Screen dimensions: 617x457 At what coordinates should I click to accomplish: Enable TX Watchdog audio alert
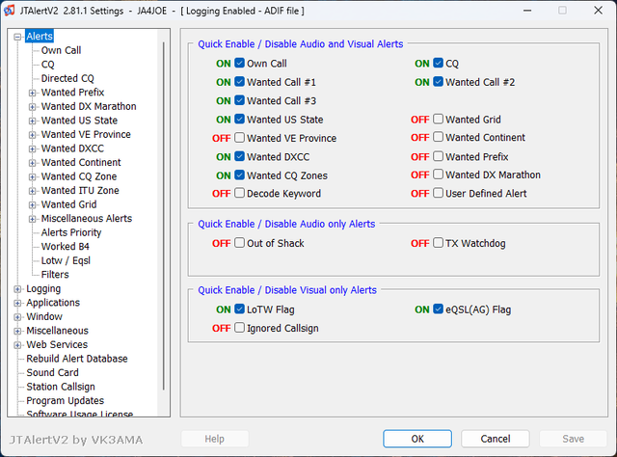click(x=439, y=243)
